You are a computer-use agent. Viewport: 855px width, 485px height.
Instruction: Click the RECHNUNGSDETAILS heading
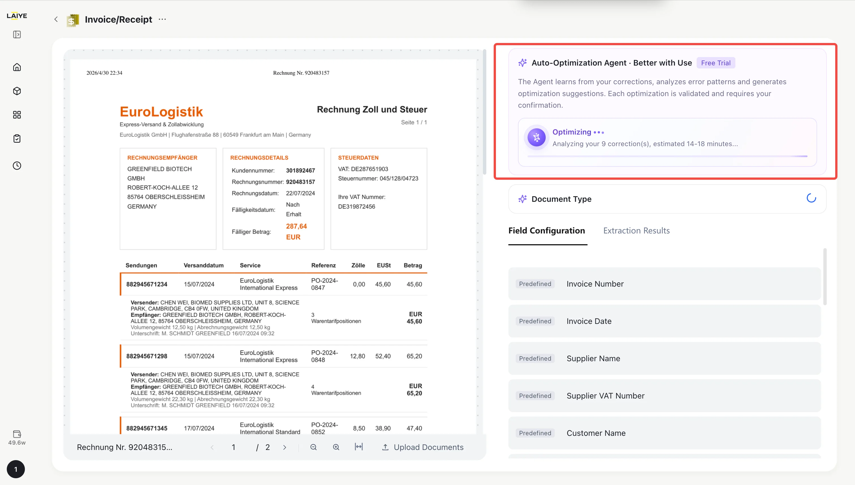(x=259, y=157)
